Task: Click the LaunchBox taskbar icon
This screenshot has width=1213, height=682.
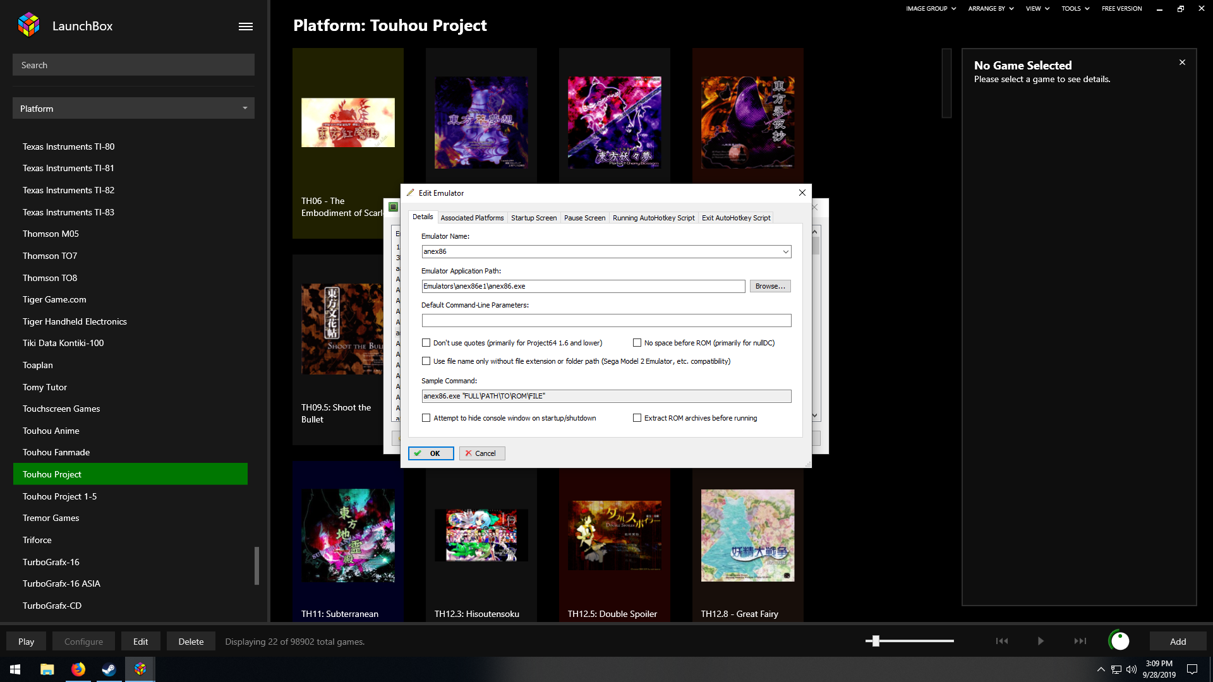Action: (x=140, y=669)
